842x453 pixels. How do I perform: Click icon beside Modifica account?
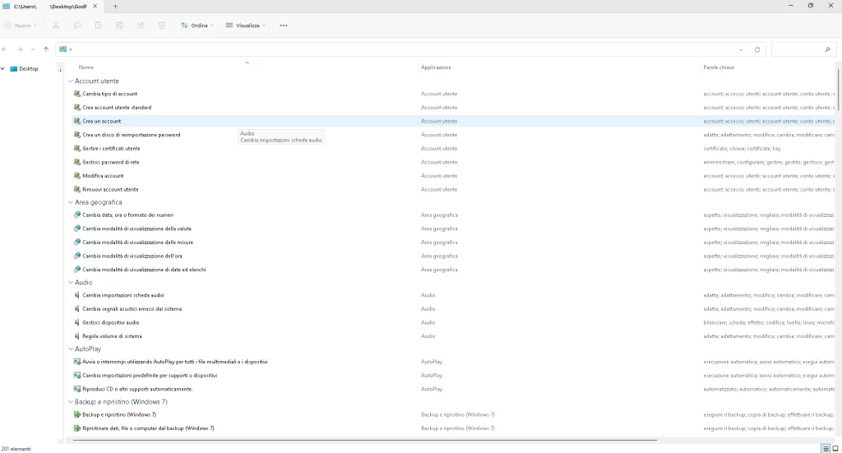coord(76,175)
